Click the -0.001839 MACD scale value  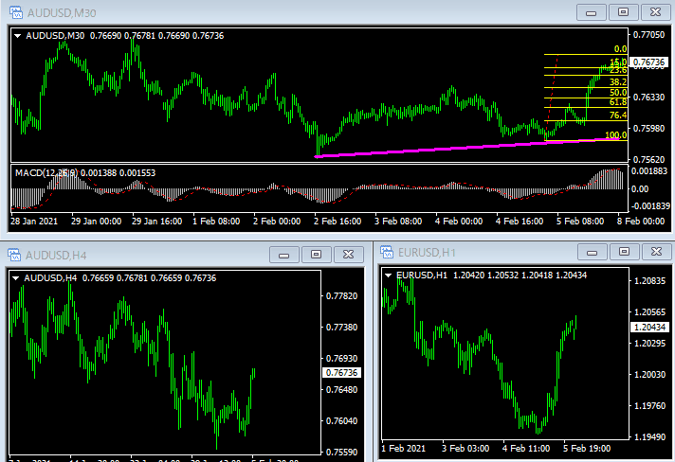[x=649, y=206]
